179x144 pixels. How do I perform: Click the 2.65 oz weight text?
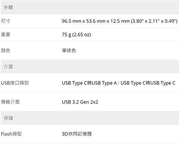[x=82, y=35]
